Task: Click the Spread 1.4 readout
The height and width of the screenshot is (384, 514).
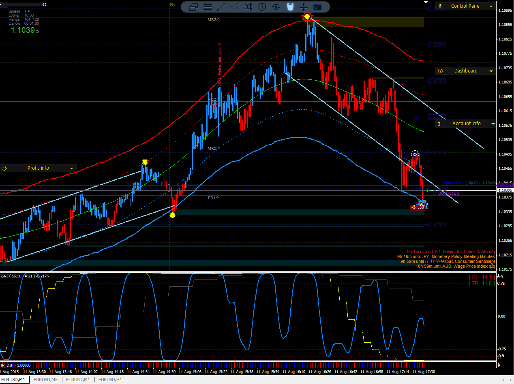Action: pos(19,11)
